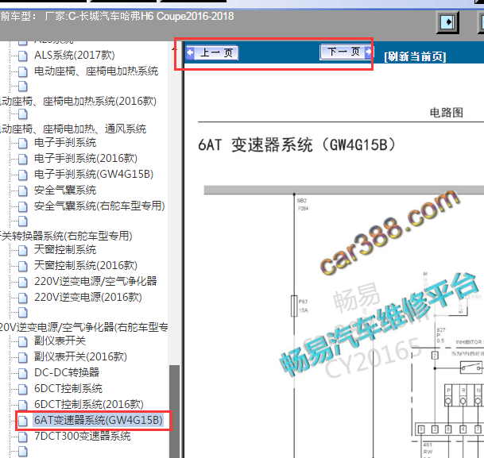Screen dimensions: 484x458
Task: Click document icon beside 电动座椅、座椅电加热系统
Action: [22, 71]
